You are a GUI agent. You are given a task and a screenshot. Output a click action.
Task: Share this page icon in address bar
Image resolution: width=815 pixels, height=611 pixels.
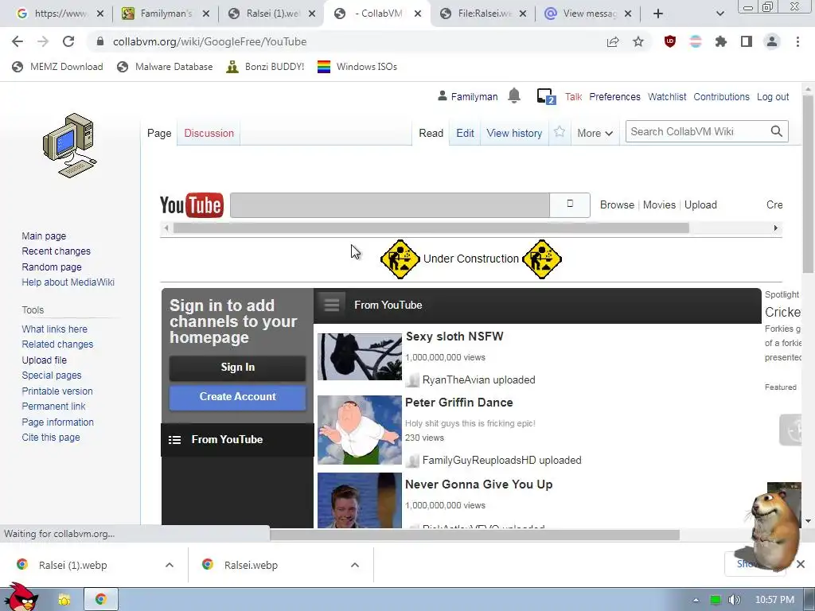point(613,41)
